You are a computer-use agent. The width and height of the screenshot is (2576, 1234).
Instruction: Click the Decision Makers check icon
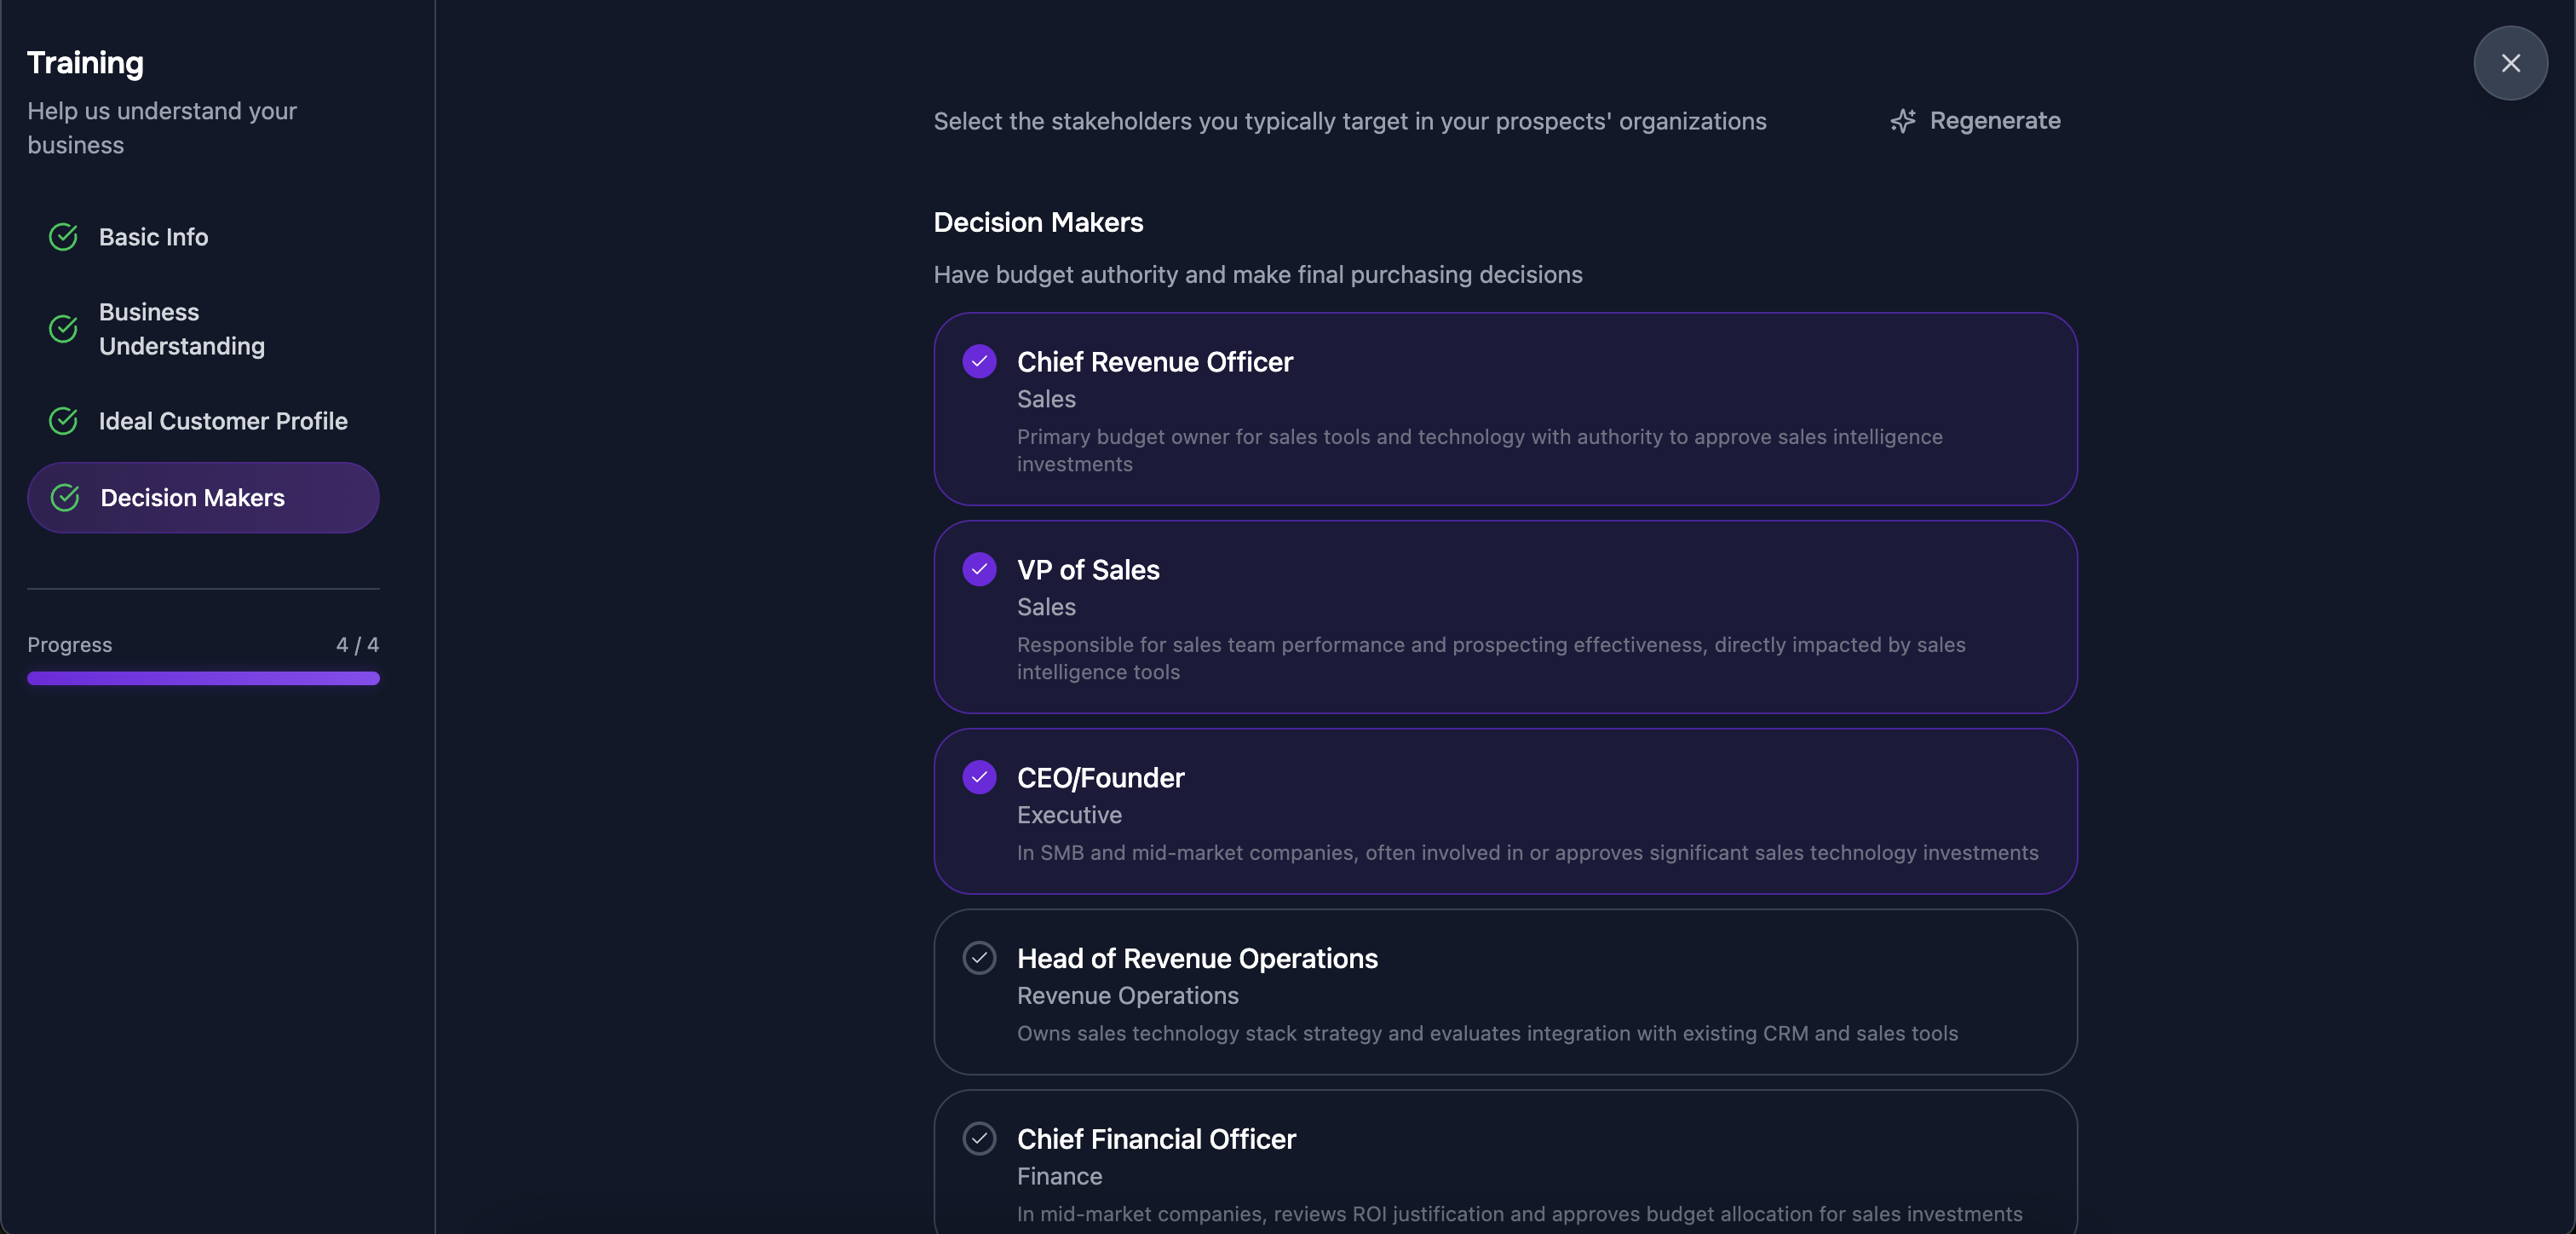[63, 498]
